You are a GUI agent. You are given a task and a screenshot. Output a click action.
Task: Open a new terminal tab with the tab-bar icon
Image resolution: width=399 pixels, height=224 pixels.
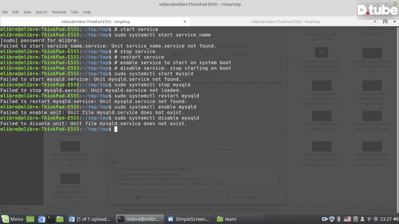[x=385, y=22]
